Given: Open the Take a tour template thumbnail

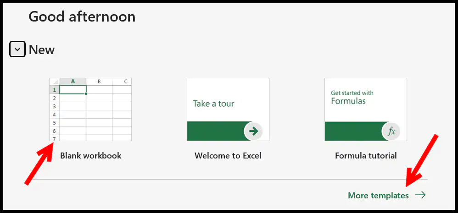Looking at the screenshot, I should [228, 109].
